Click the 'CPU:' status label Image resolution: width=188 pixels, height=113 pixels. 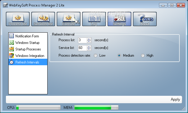(11, 107)
